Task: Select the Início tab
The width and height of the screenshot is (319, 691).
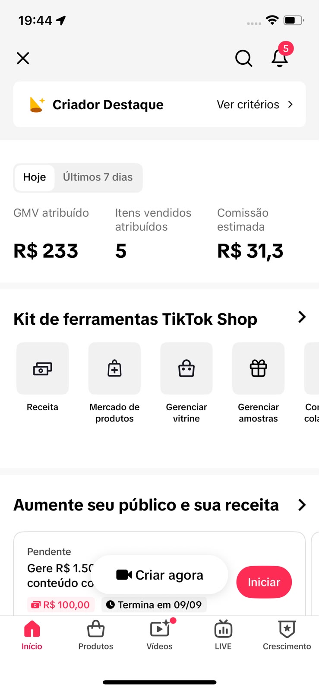Action: coord(32,635)
